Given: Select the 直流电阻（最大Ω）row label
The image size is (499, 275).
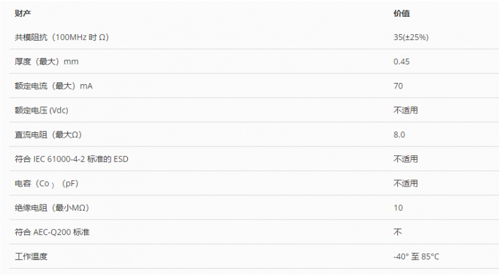Looking at the screenshot, I should (x=48, y=135).
